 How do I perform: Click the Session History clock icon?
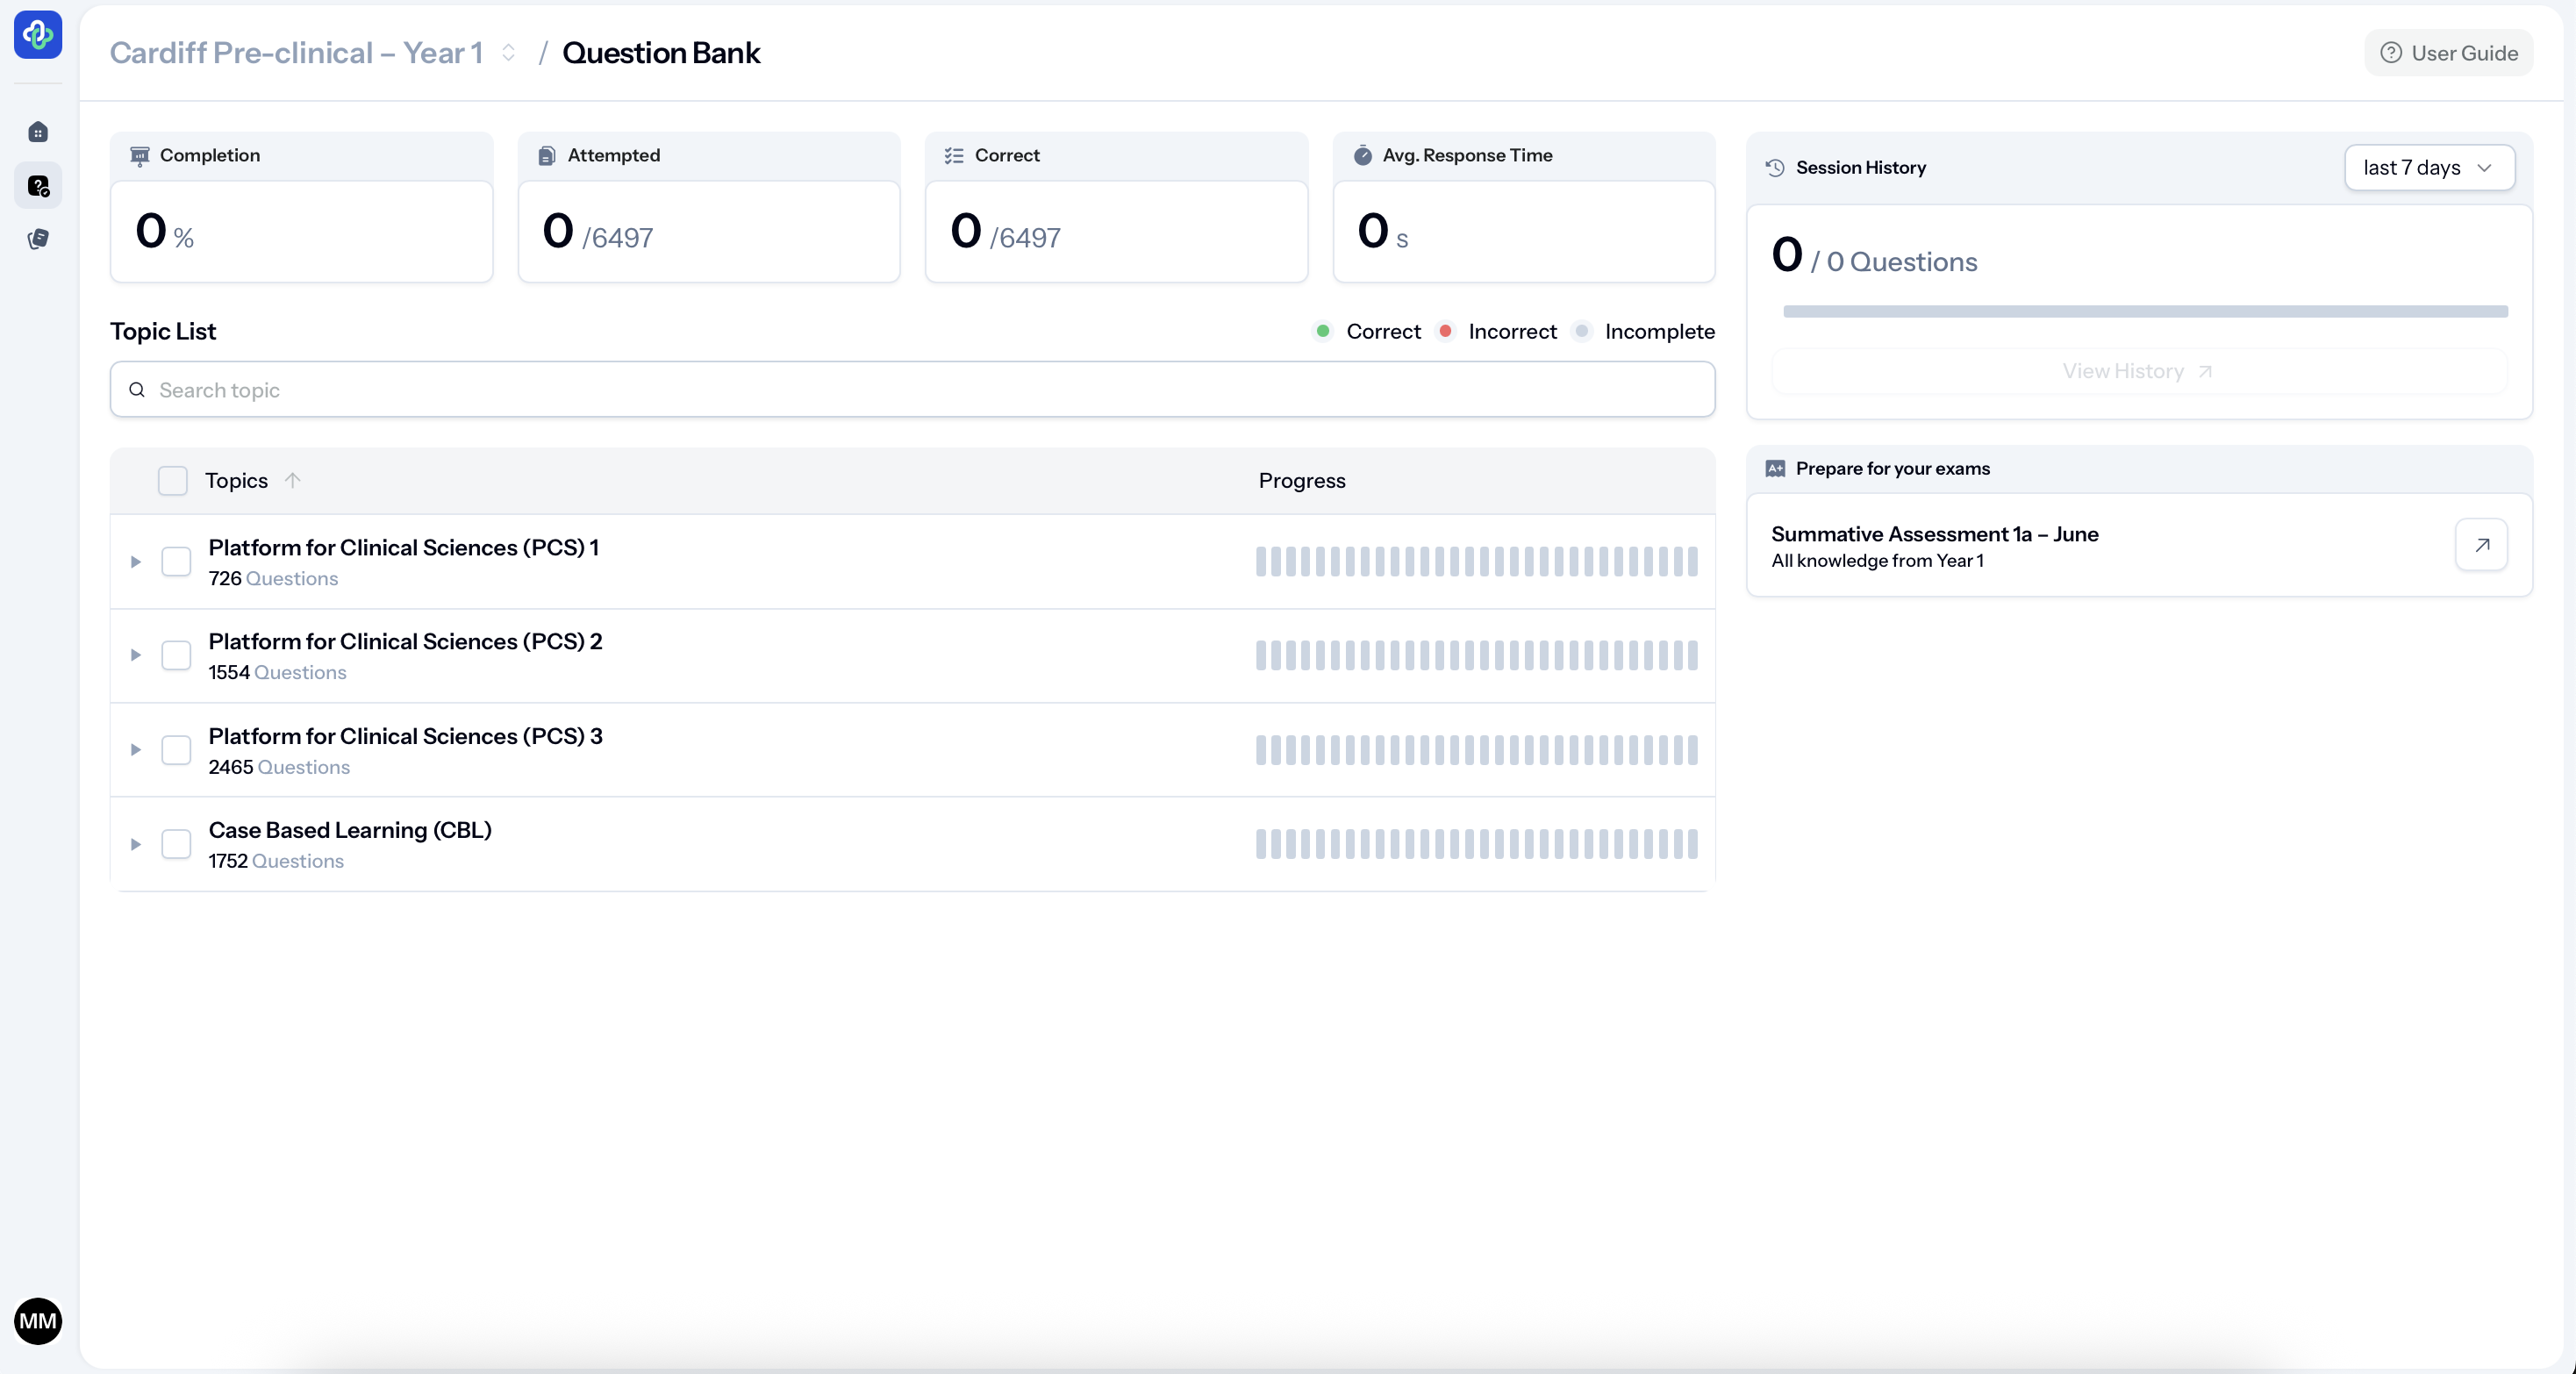pos(1775,168)
